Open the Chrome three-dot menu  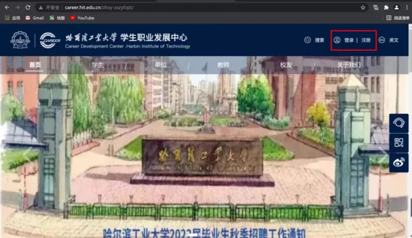click(x=407, y=8)
